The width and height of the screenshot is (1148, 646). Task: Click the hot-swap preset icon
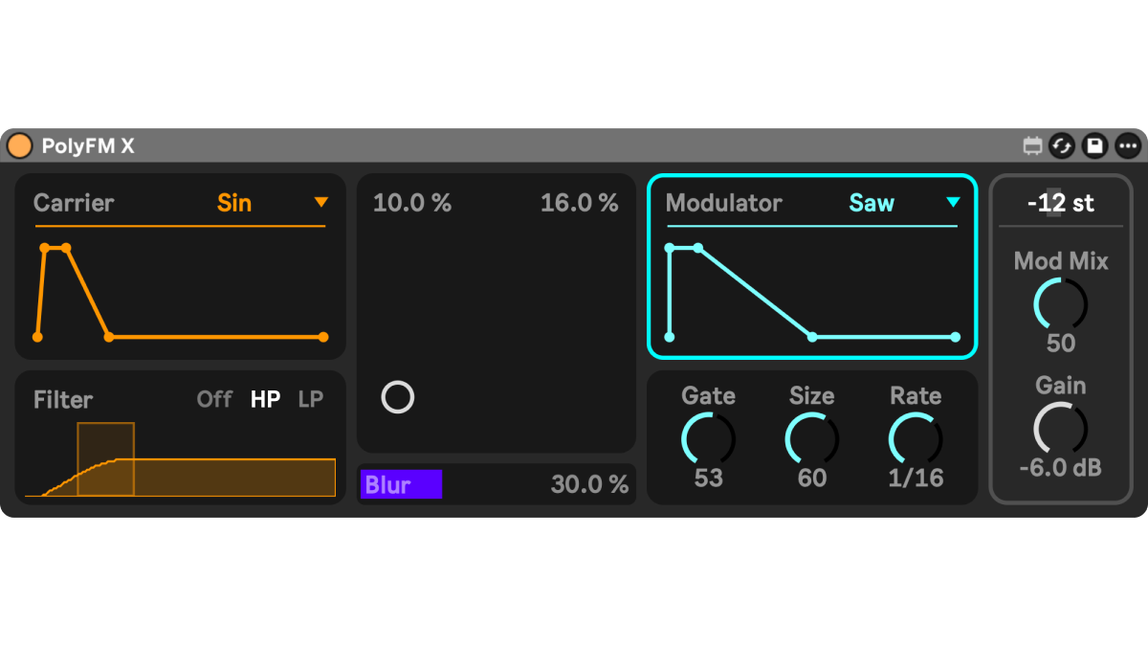(x=1062, y=146)
